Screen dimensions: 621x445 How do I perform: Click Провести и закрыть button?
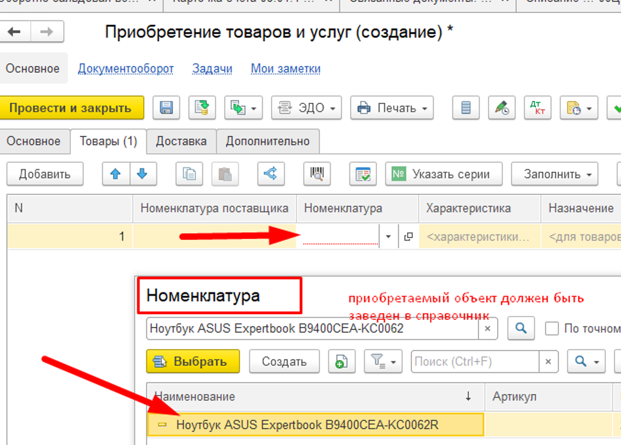click(x=72, y=108)
